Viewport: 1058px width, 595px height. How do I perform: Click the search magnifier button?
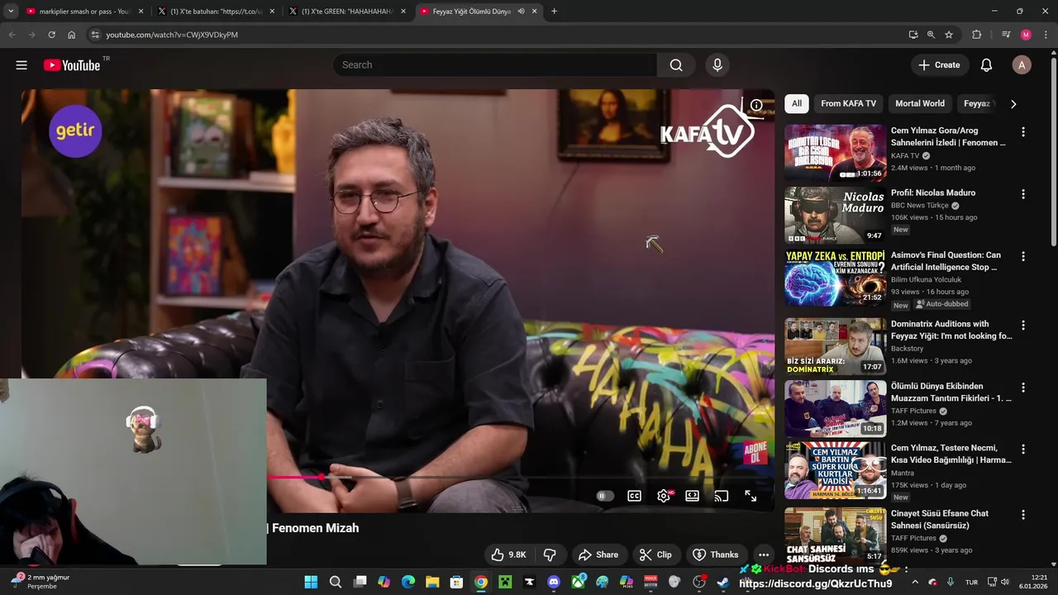pos(676,65)
